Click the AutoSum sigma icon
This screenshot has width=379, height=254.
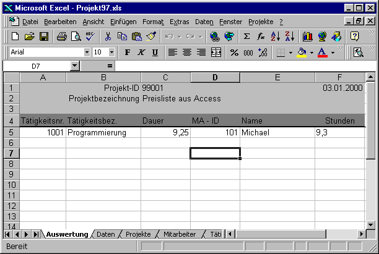coord(247,36)
